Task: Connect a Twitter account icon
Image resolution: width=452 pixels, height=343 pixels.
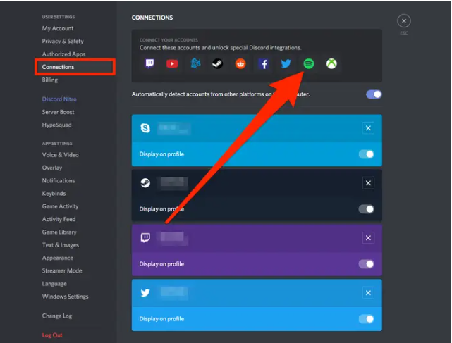Action: pyautogui.click(x=286, y=63)
